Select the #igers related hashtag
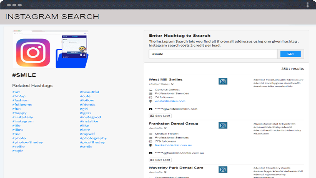Viewport: 316px width, 178px height. pos(86,113)
